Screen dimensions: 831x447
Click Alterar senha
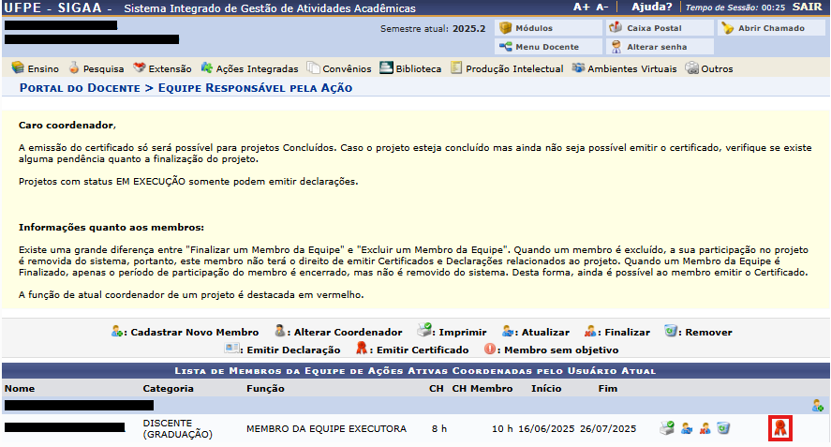click(x=660, y=47)
